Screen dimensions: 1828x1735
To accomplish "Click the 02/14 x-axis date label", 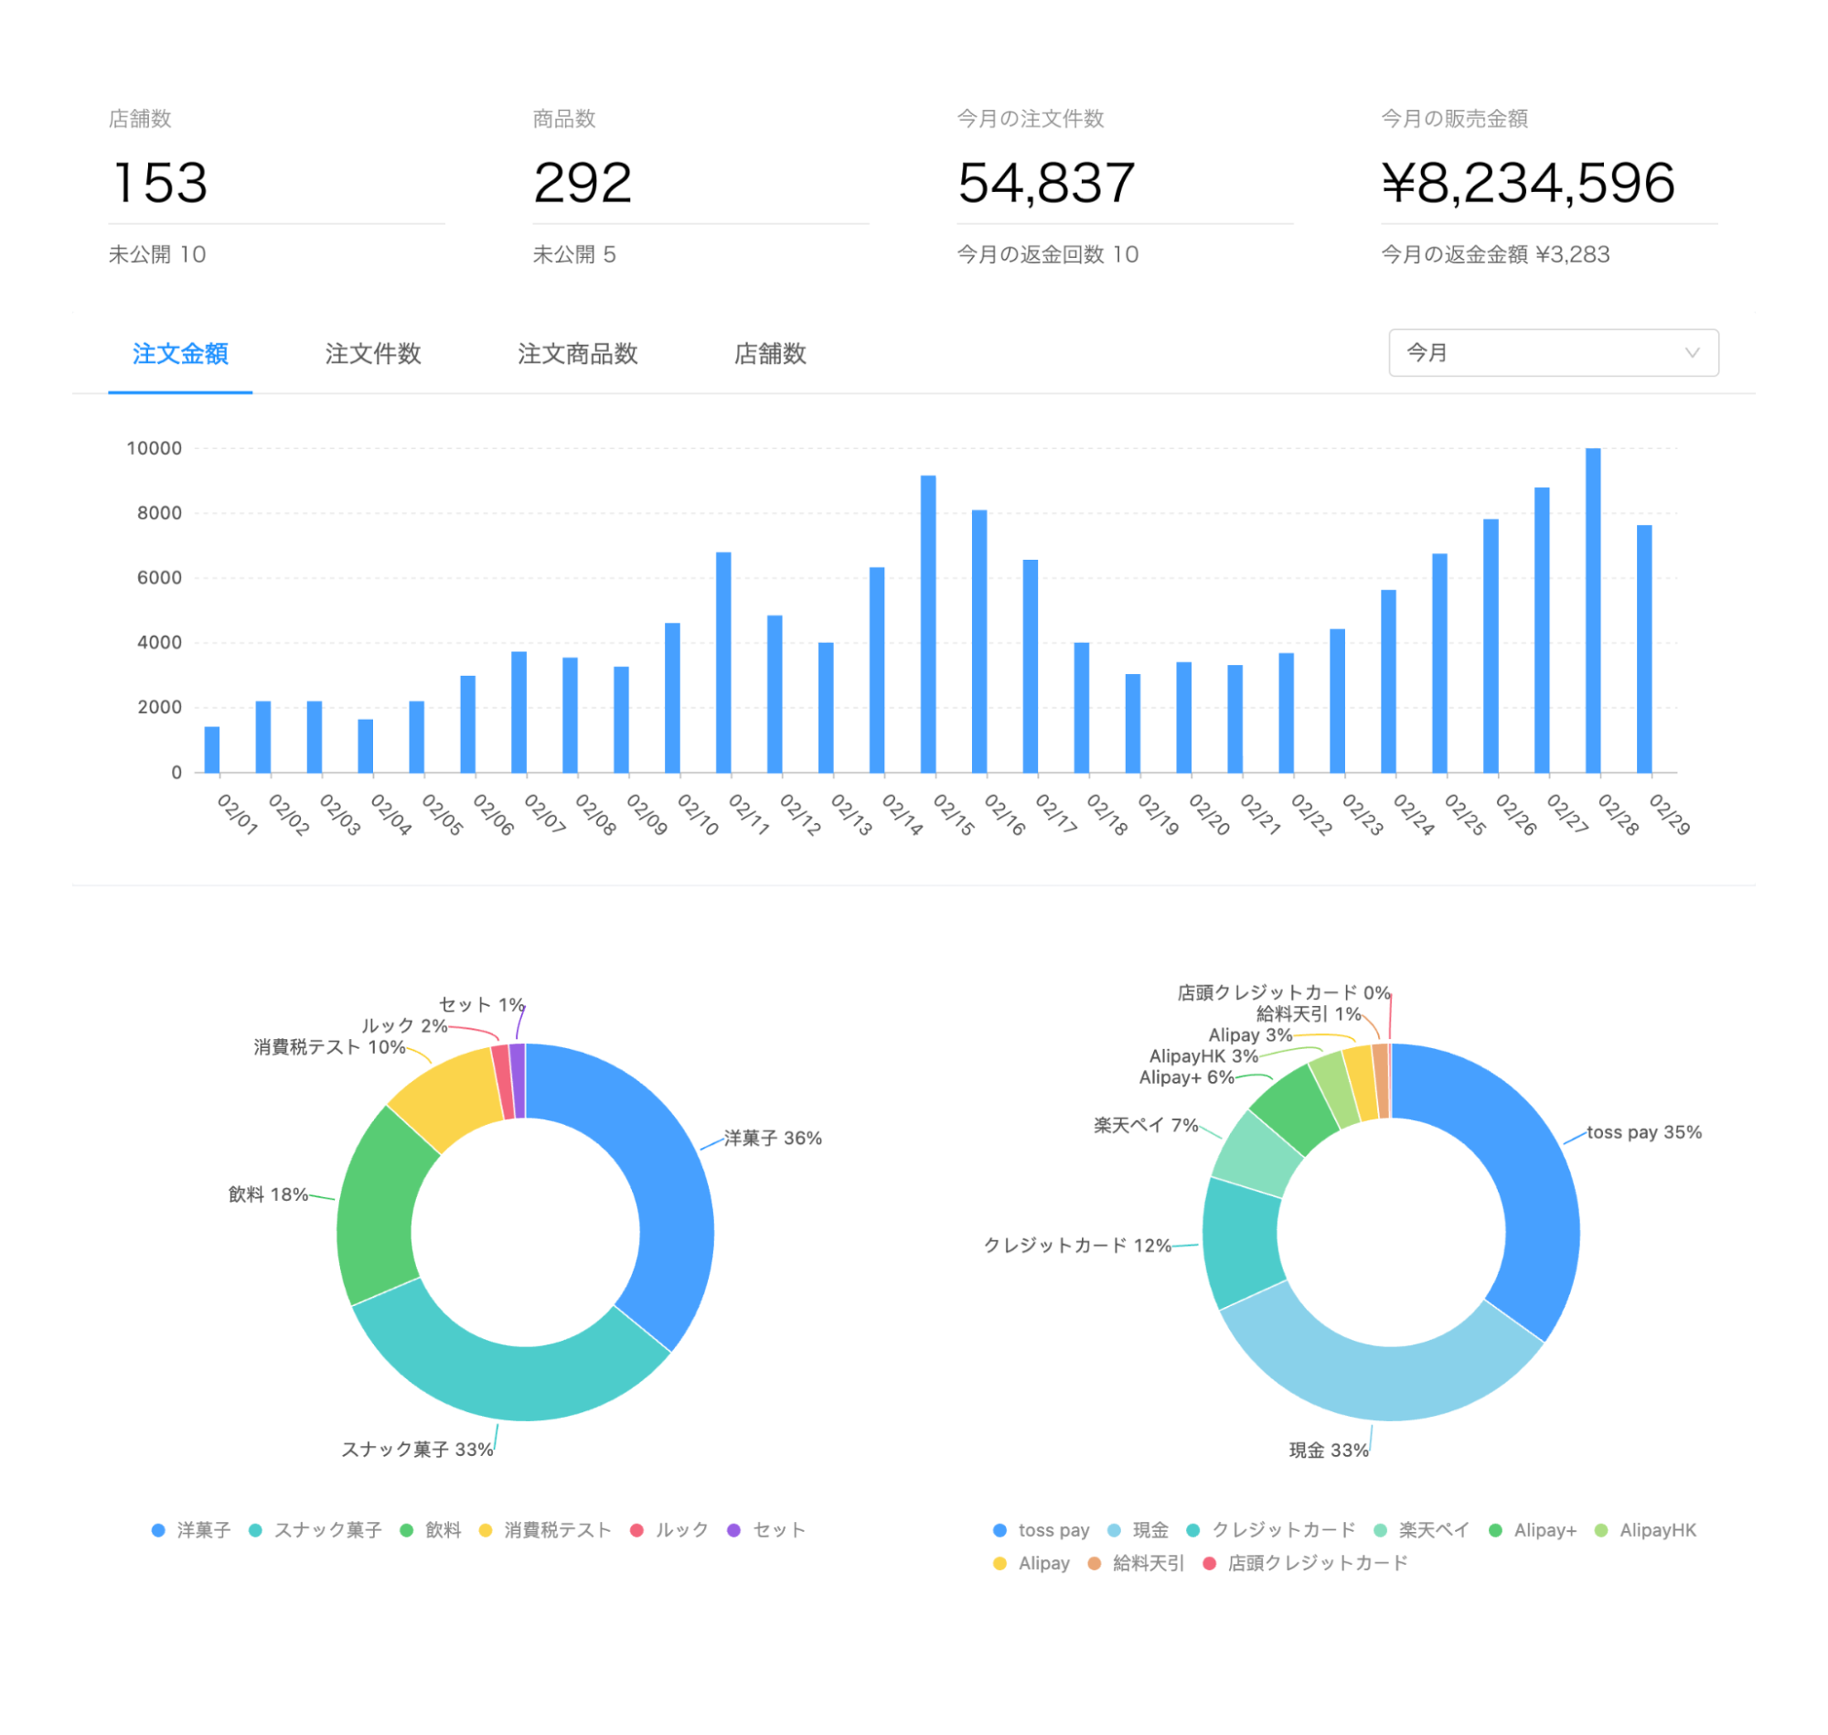I will coord(902,815).
